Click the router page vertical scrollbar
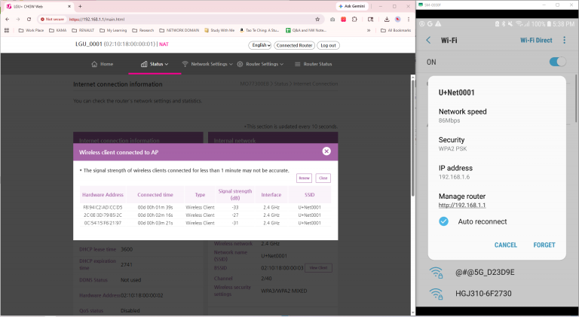 (412, 136)
